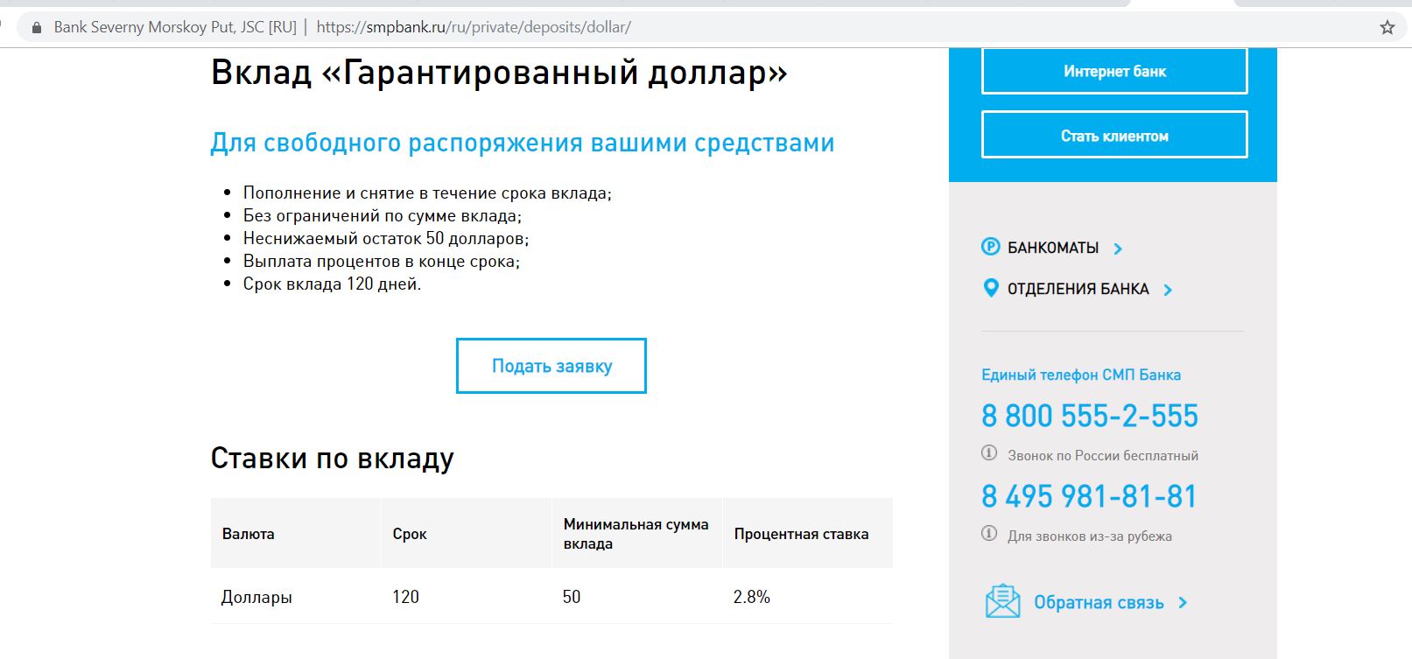Click the Единый телефон СМП Банка label
1412x659 pixels.
tap(1081, 375)
